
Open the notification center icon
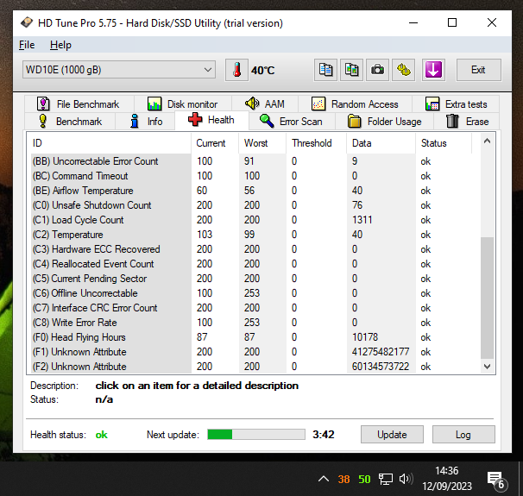[497, 480]
